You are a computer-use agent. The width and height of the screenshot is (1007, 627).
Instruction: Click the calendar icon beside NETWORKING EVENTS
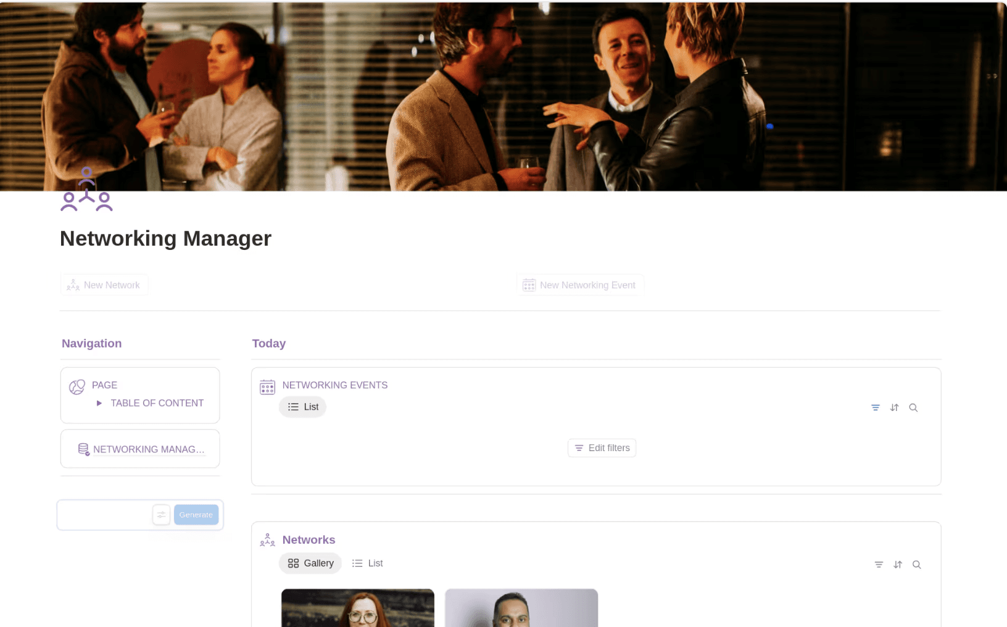(267, 387)
